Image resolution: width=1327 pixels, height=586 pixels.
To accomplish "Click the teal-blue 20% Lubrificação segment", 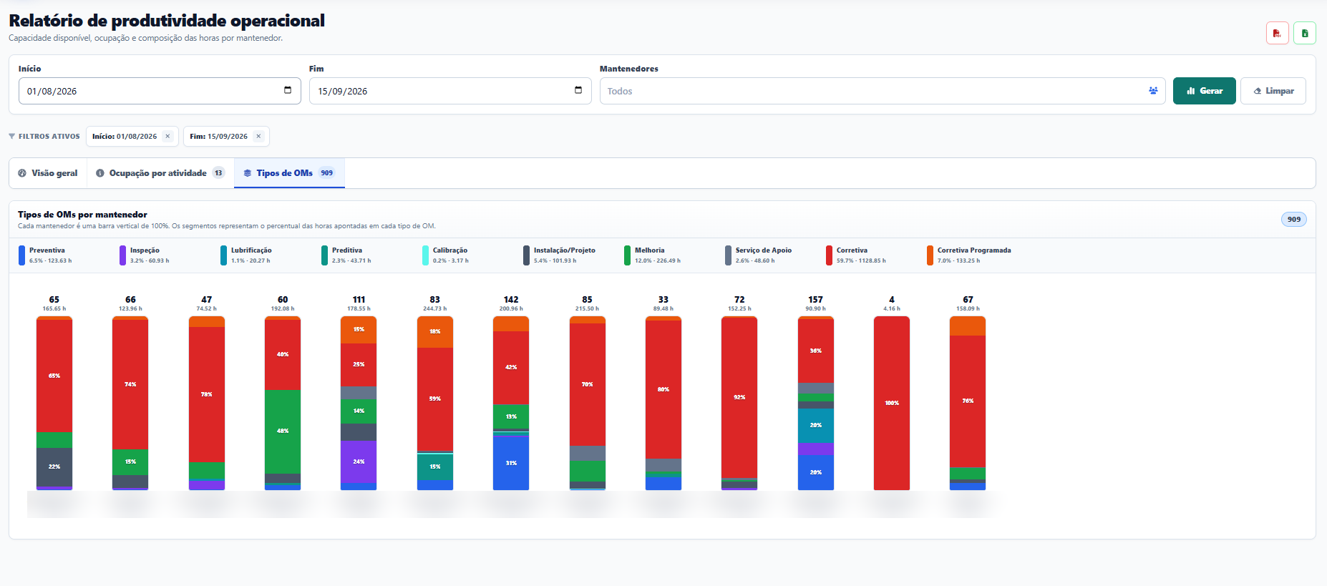I will 816,426.
